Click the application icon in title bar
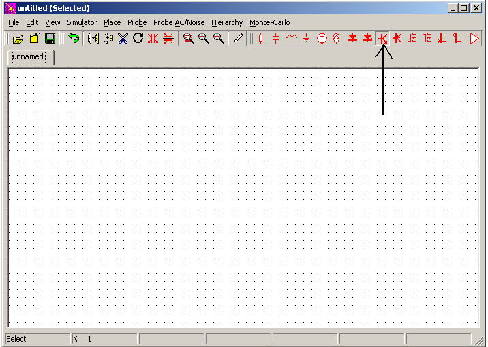Viewport: 488px width, 347px height. [x=10, y=8]
